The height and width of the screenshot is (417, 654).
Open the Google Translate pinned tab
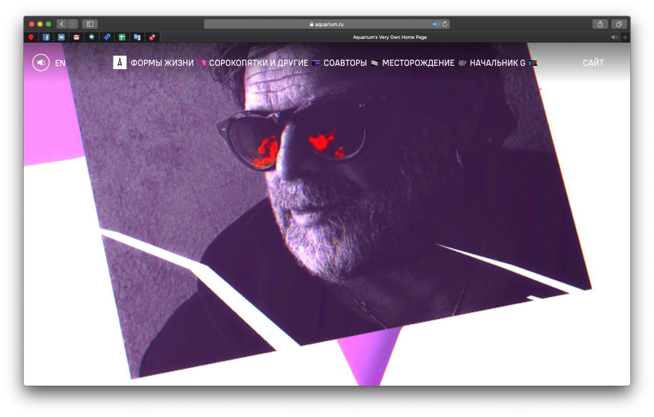pos(137,37)
